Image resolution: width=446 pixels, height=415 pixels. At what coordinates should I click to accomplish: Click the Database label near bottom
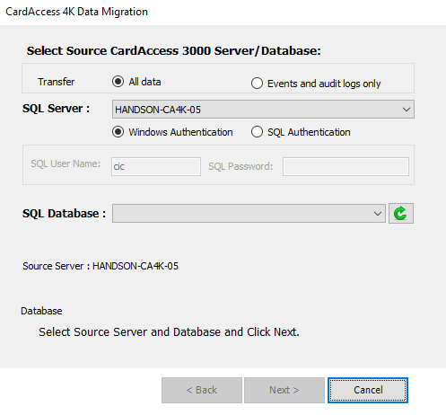pos(41,311)
